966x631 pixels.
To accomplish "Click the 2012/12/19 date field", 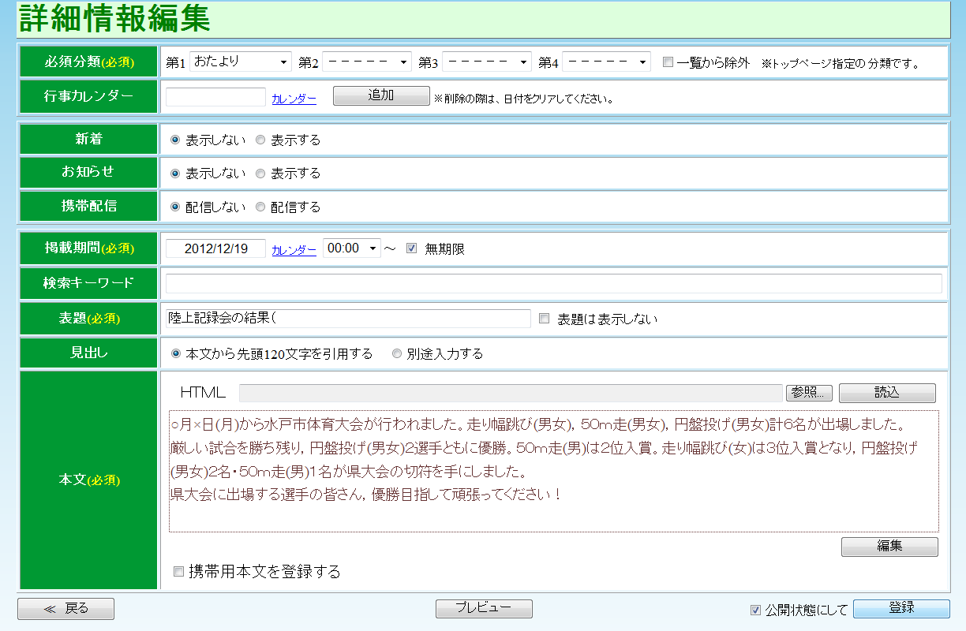I will (215, 248).
